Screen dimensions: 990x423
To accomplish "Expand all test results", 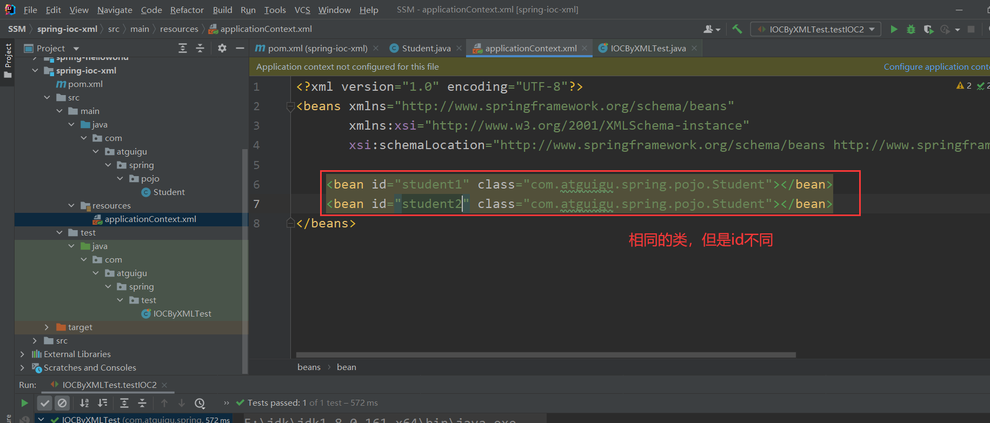I will pyautogui.click(x=124, y=403).
